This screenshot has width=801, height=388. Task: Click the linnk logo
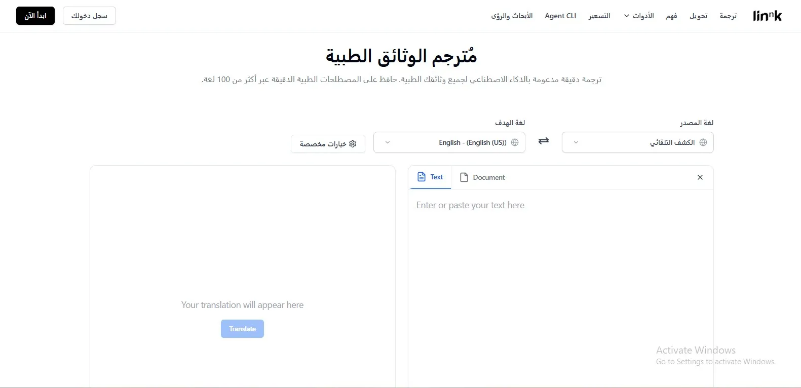(x=767, y=16)
